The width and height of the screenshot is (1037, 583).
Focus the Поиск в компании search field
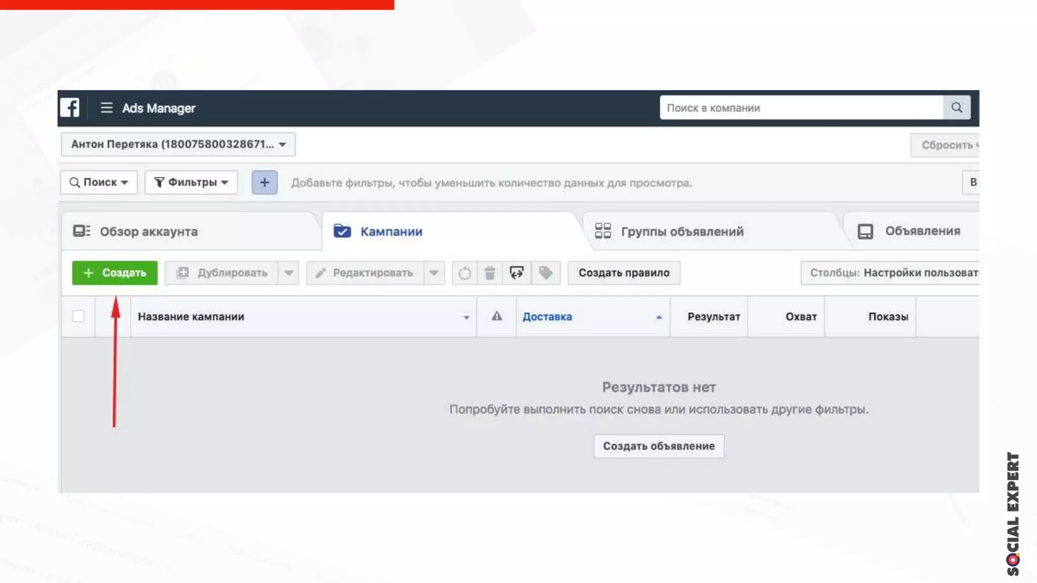click(801, 108)
